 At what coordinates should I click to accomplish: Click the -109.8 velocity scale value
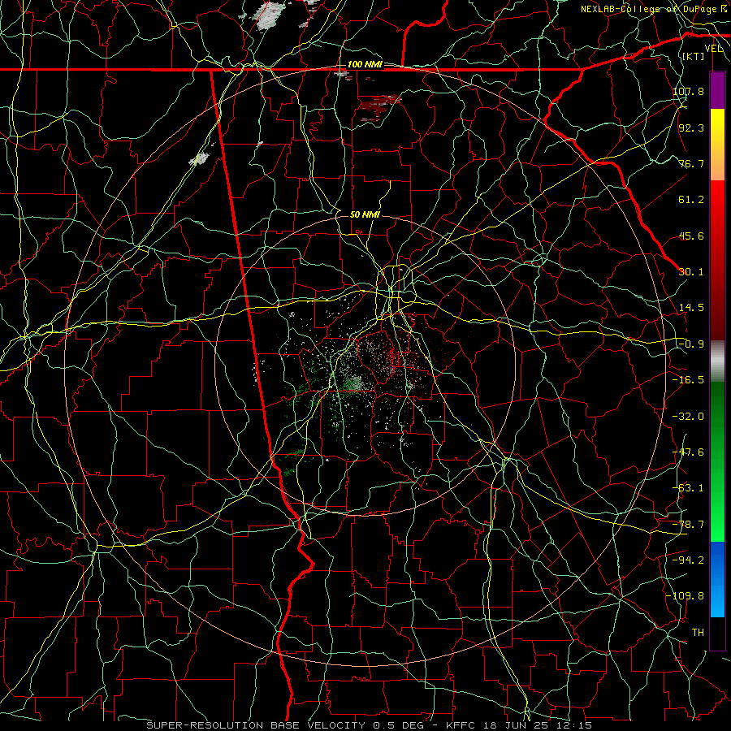686,596
